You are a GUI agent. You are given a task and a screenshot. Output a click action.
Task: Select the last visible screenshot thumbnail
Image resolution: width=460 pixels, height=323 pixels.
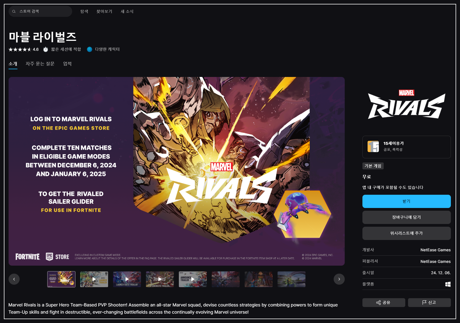coord(291,279)
